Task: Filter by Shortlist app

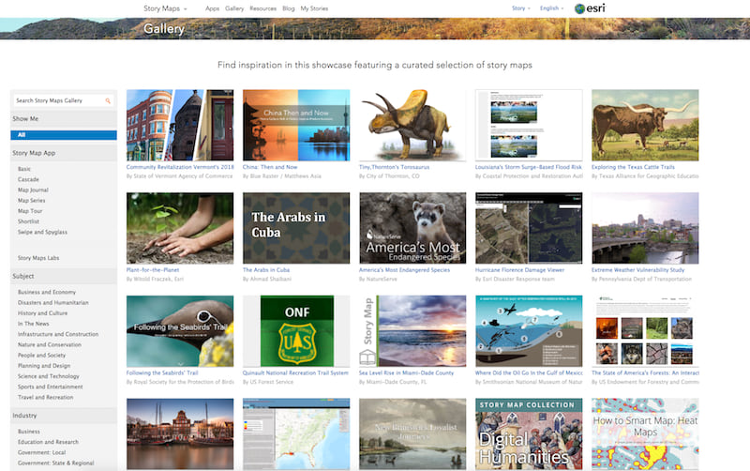Action: [29, 221]
